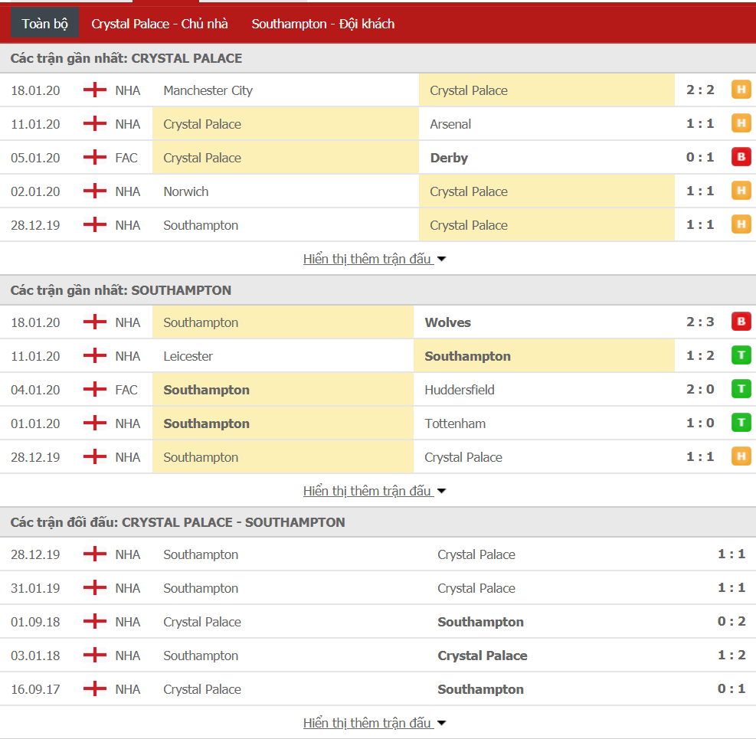The height and width of the screenshot is (739, 756).
Task: Click England flag on Crystal Palace vs Arsenal row
Action: point(94,123)
